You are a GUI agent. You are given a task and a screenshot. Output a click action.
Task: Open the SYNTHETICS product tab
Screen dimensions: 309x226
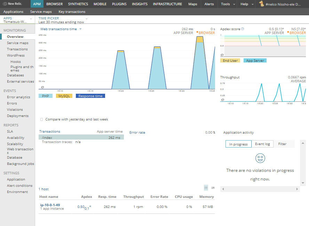click(x=78, y=4)
